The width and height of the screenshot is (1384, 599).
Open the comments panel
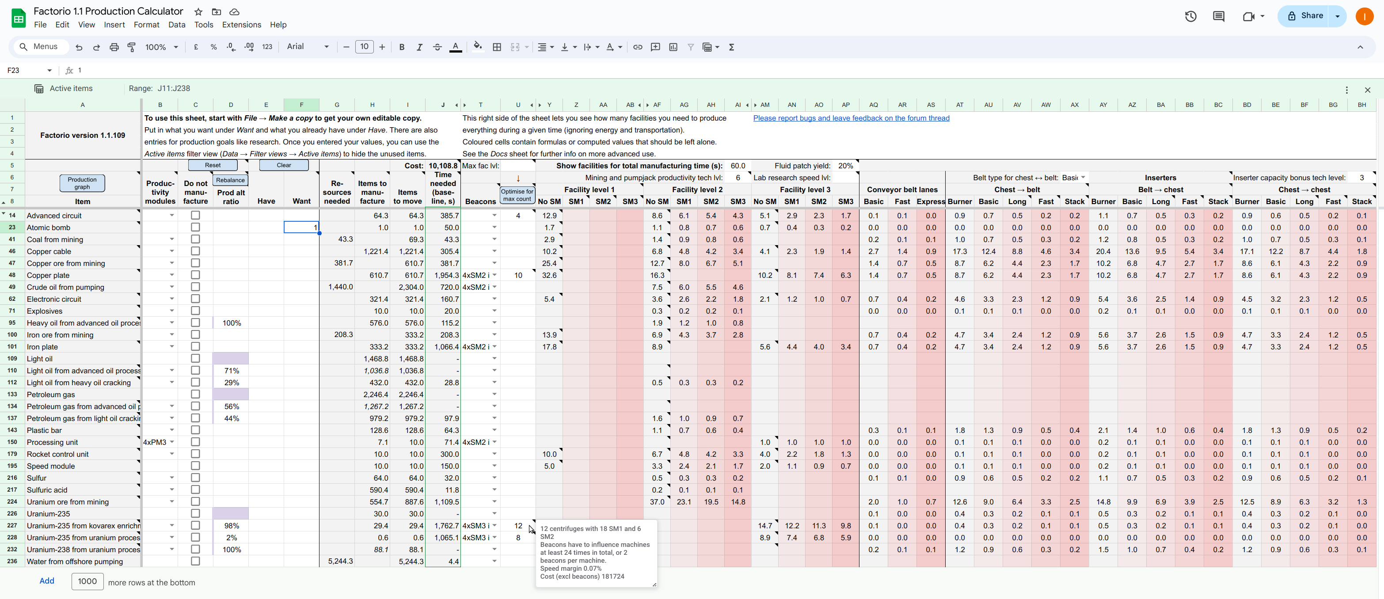click(1219, 16)
